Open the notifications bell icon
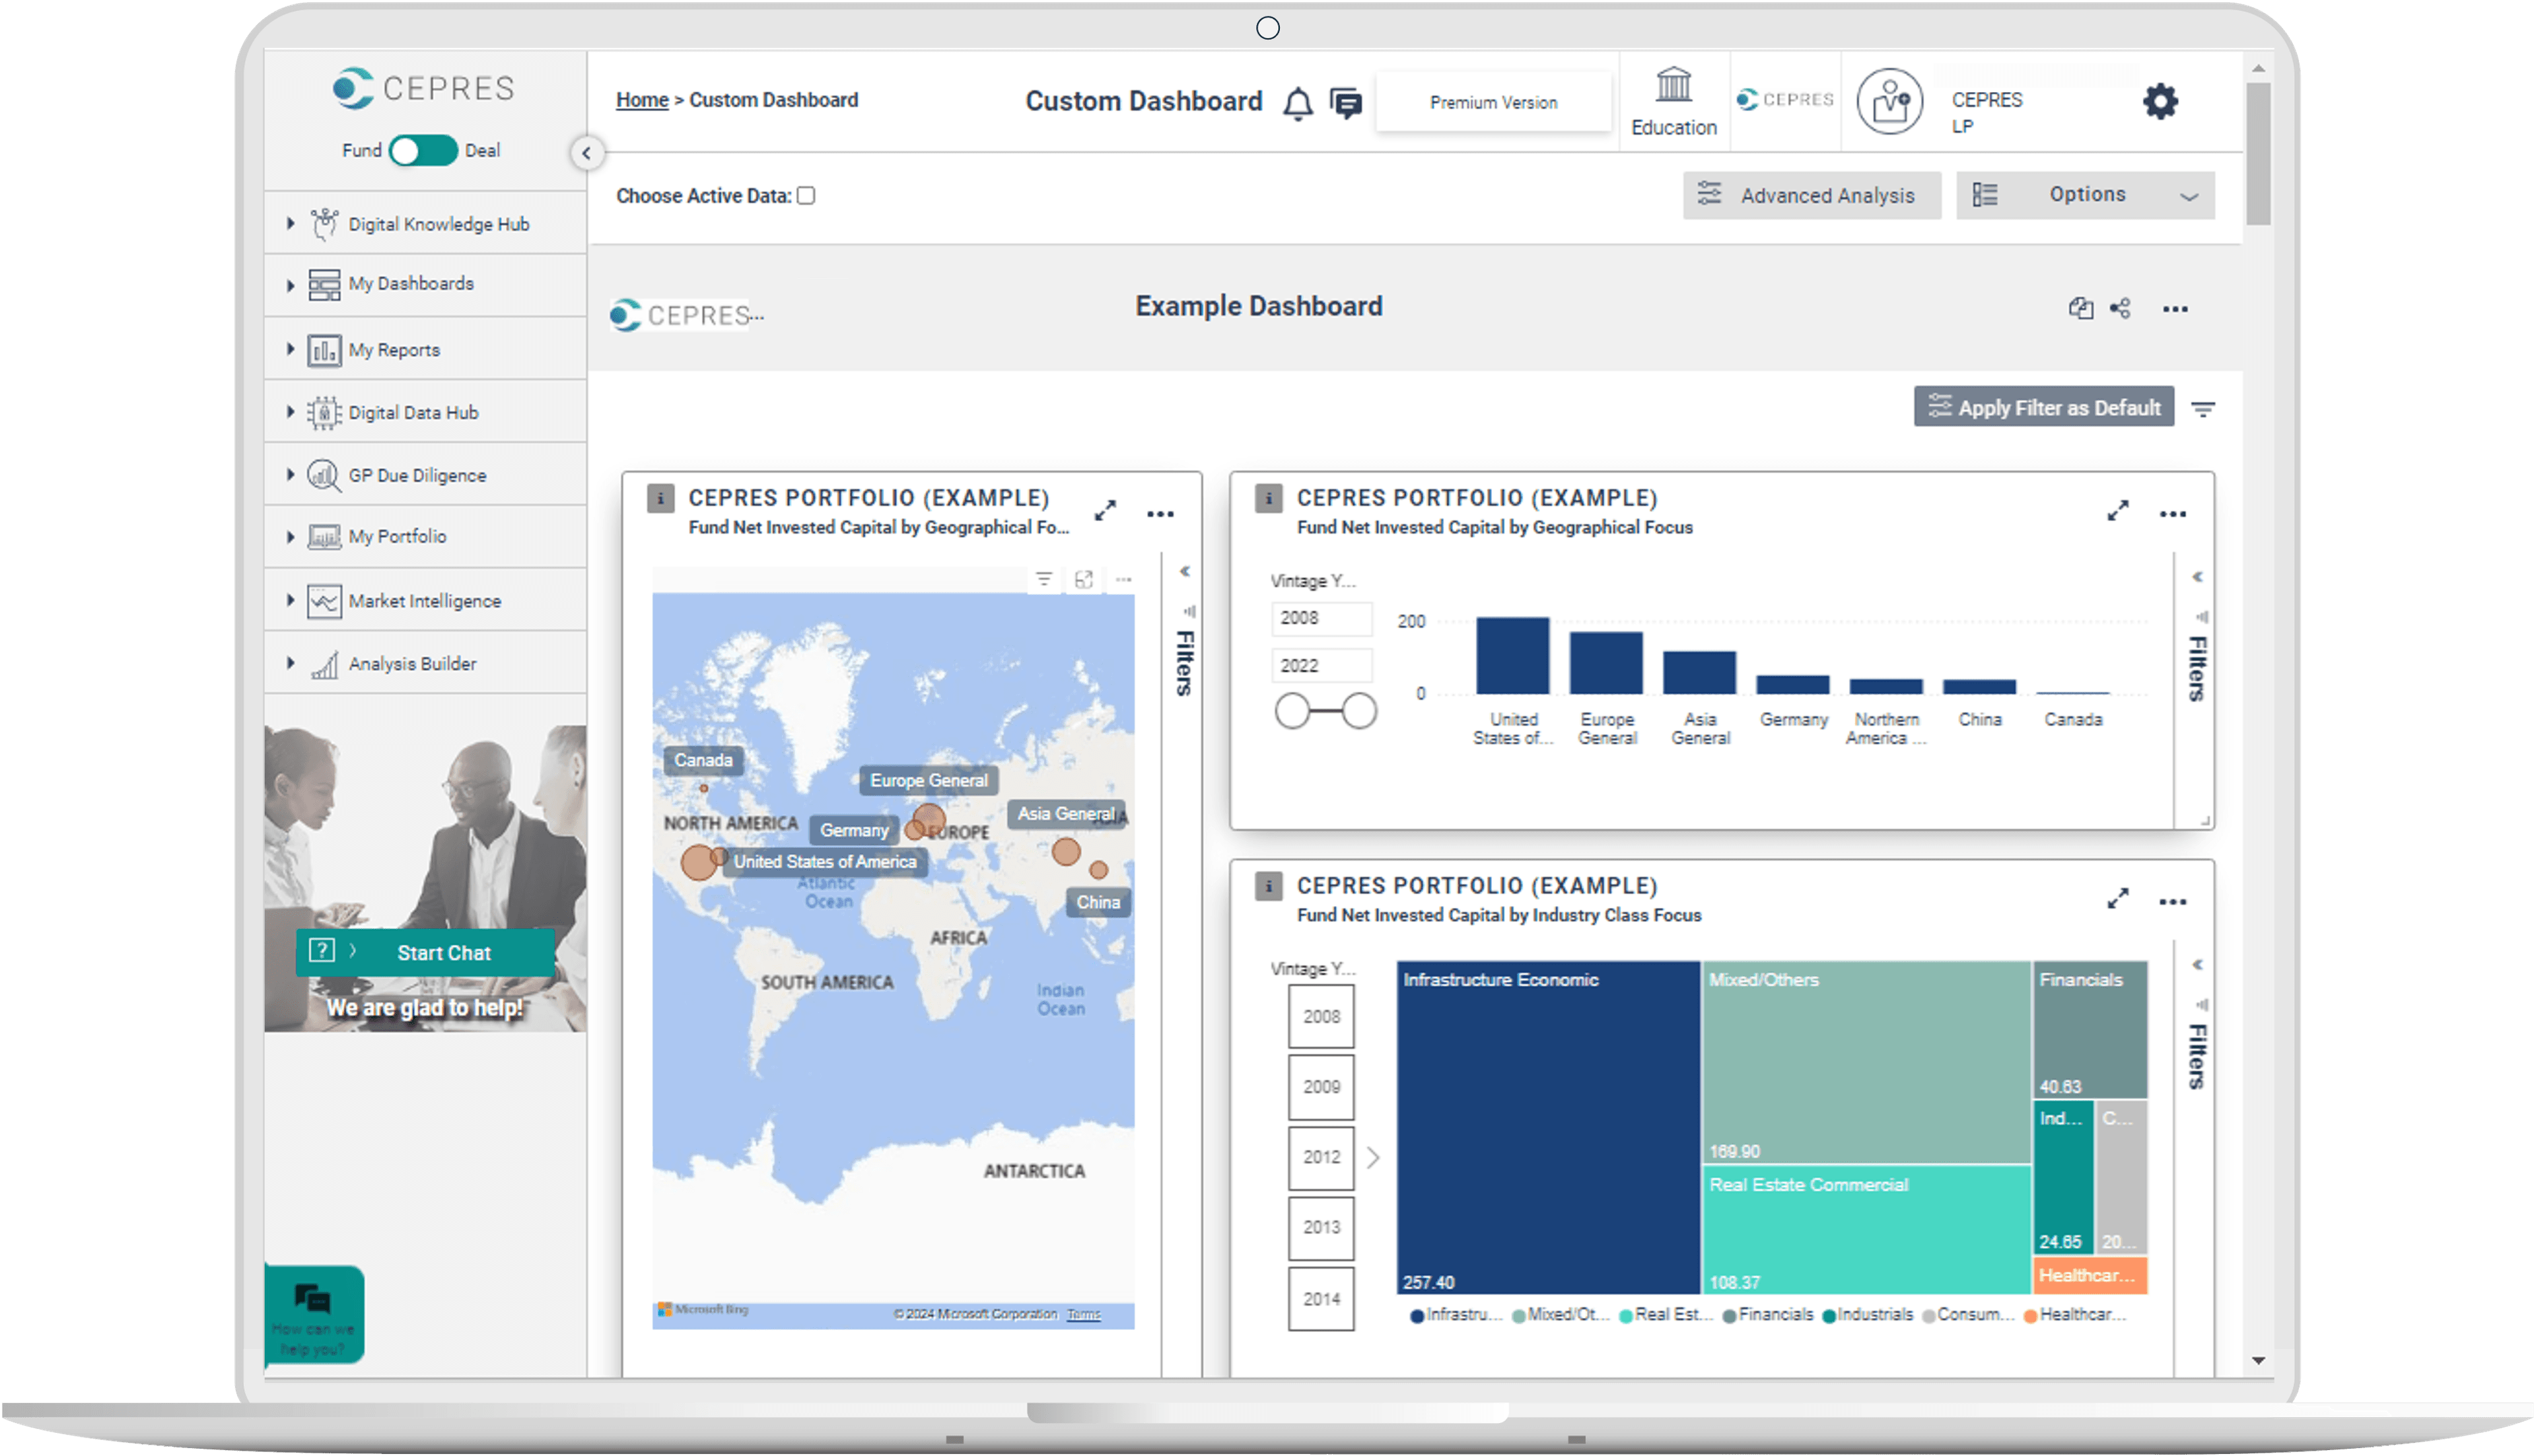This screenshot has width=2536, height=1456. click(1297, 103)
